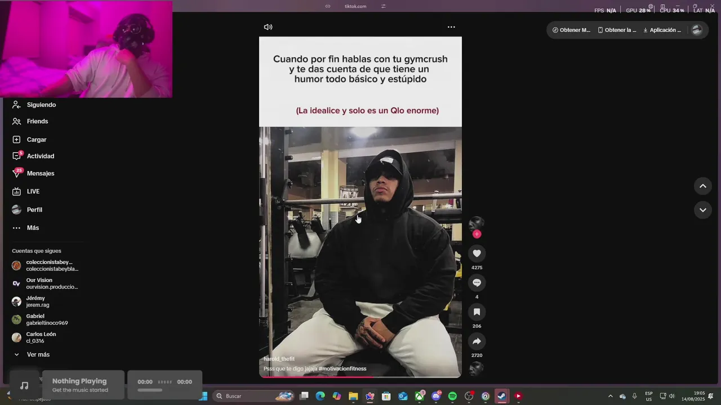
Task: Open the video's three-dot options menu
Action: click(x=451, y=27)
